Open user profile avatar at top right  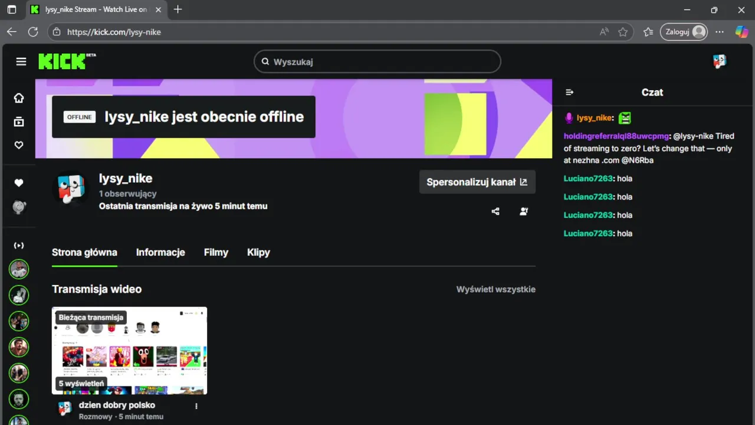point(720,61)
